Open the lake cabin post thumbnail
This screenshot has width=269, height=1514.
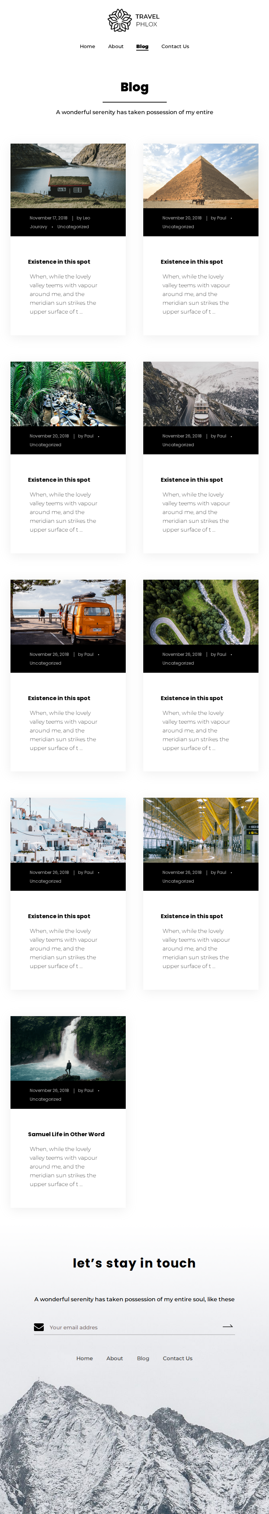pos(68,176)
